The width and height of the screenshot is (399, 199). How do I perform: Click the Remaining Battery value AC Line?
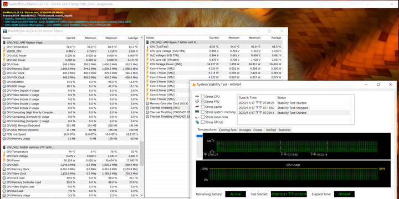(x=236, y=194)
